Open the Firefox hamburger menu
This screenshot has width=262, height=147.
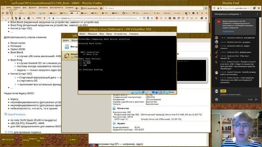click(x=206, y=18)
